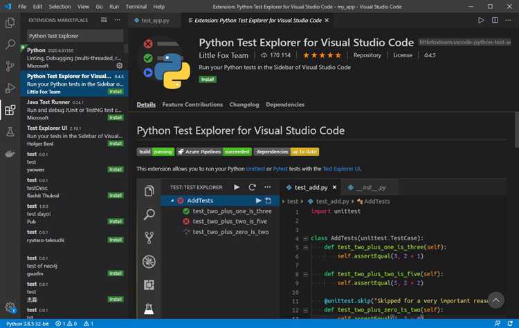The width and height of the screenshot is (519, 328).
Task: Switch to Feature Contributions tab
Action: coord(192,104)
